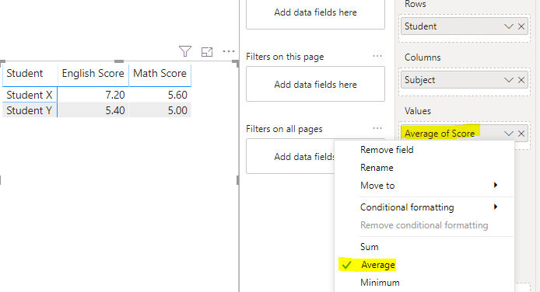Remove the Subject field from Columns

(x=521, y=80)
